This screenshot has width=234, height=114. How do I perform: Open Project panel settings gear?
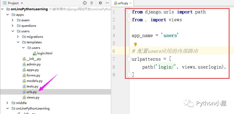tap(100, 3)
